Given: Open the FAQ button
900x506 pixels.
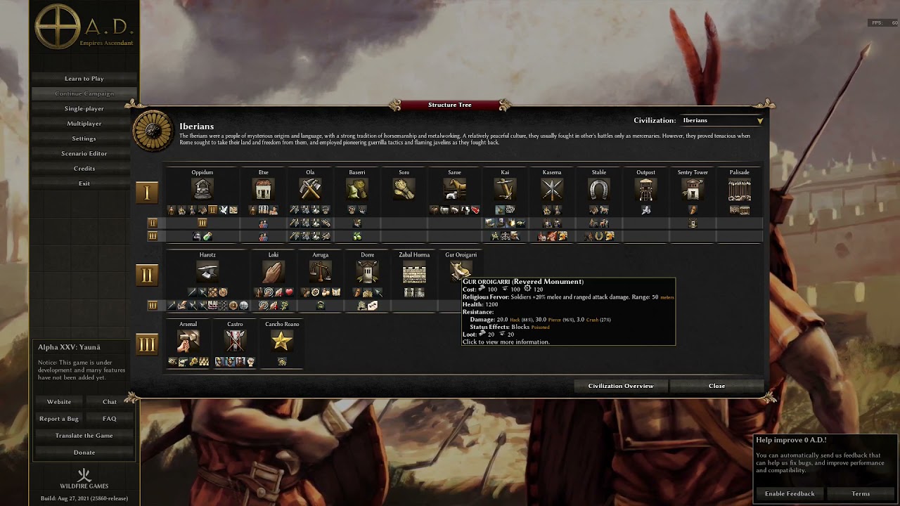Looking at the screenshot, I should pos(110,419).
